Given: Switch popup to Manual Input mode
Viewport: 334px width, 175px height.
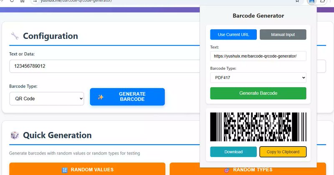Looking at the screenshot, I should pyautogui.click(x=283, y=34).
